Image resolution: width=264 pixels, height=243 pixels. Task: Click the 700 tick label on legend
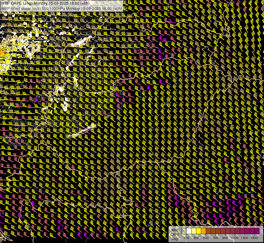coord(215,238)
